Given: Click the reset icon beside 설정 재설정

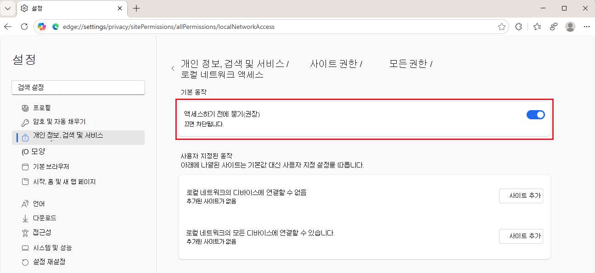Looking at the screenshot, I should [x=25, y=262].
